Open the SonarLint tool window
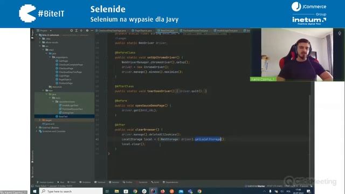The image size is (345, 194). point(142,182)
